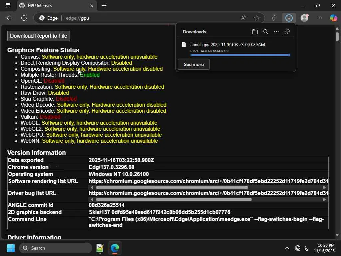Click the browser Back arrow

9,18
